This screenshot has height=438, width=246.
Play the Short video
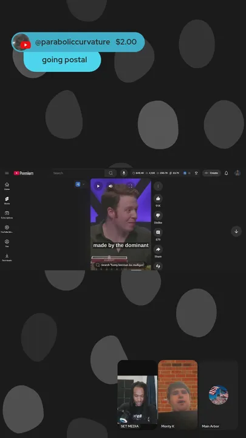point(98,186)
